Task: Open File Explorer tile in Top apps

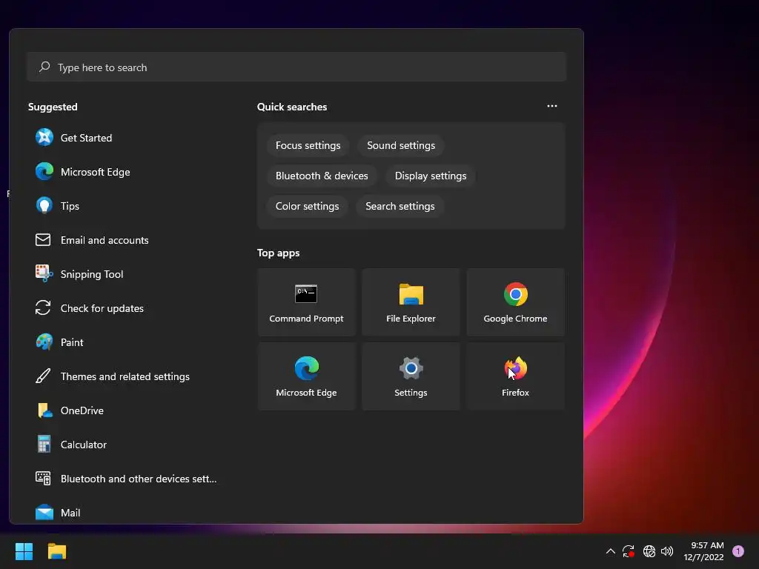Action: pyautogui.click(x=411, y=302)
